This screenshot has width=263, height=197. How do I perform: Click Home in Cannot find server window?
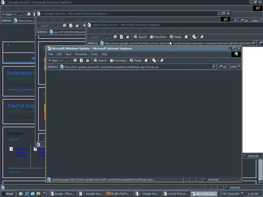128,37
